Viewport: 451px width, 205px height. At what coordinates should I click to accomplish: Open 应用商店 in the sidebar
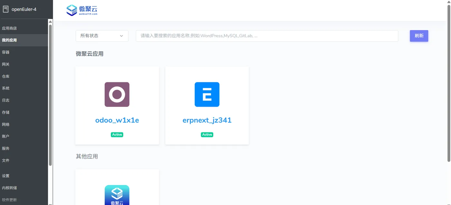tap(24, 28)
